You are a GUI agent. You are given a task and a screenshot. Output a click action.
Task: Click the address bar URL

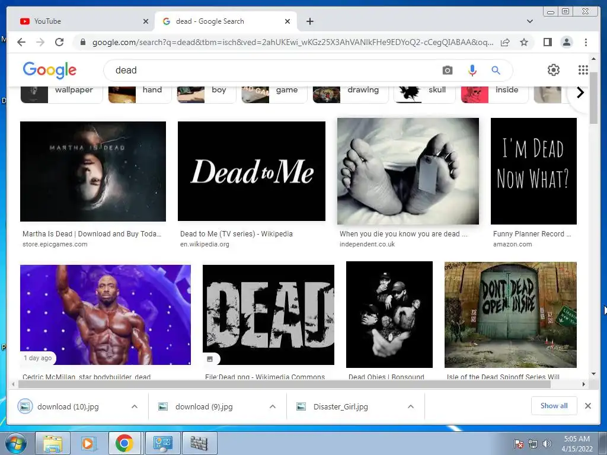293,42
